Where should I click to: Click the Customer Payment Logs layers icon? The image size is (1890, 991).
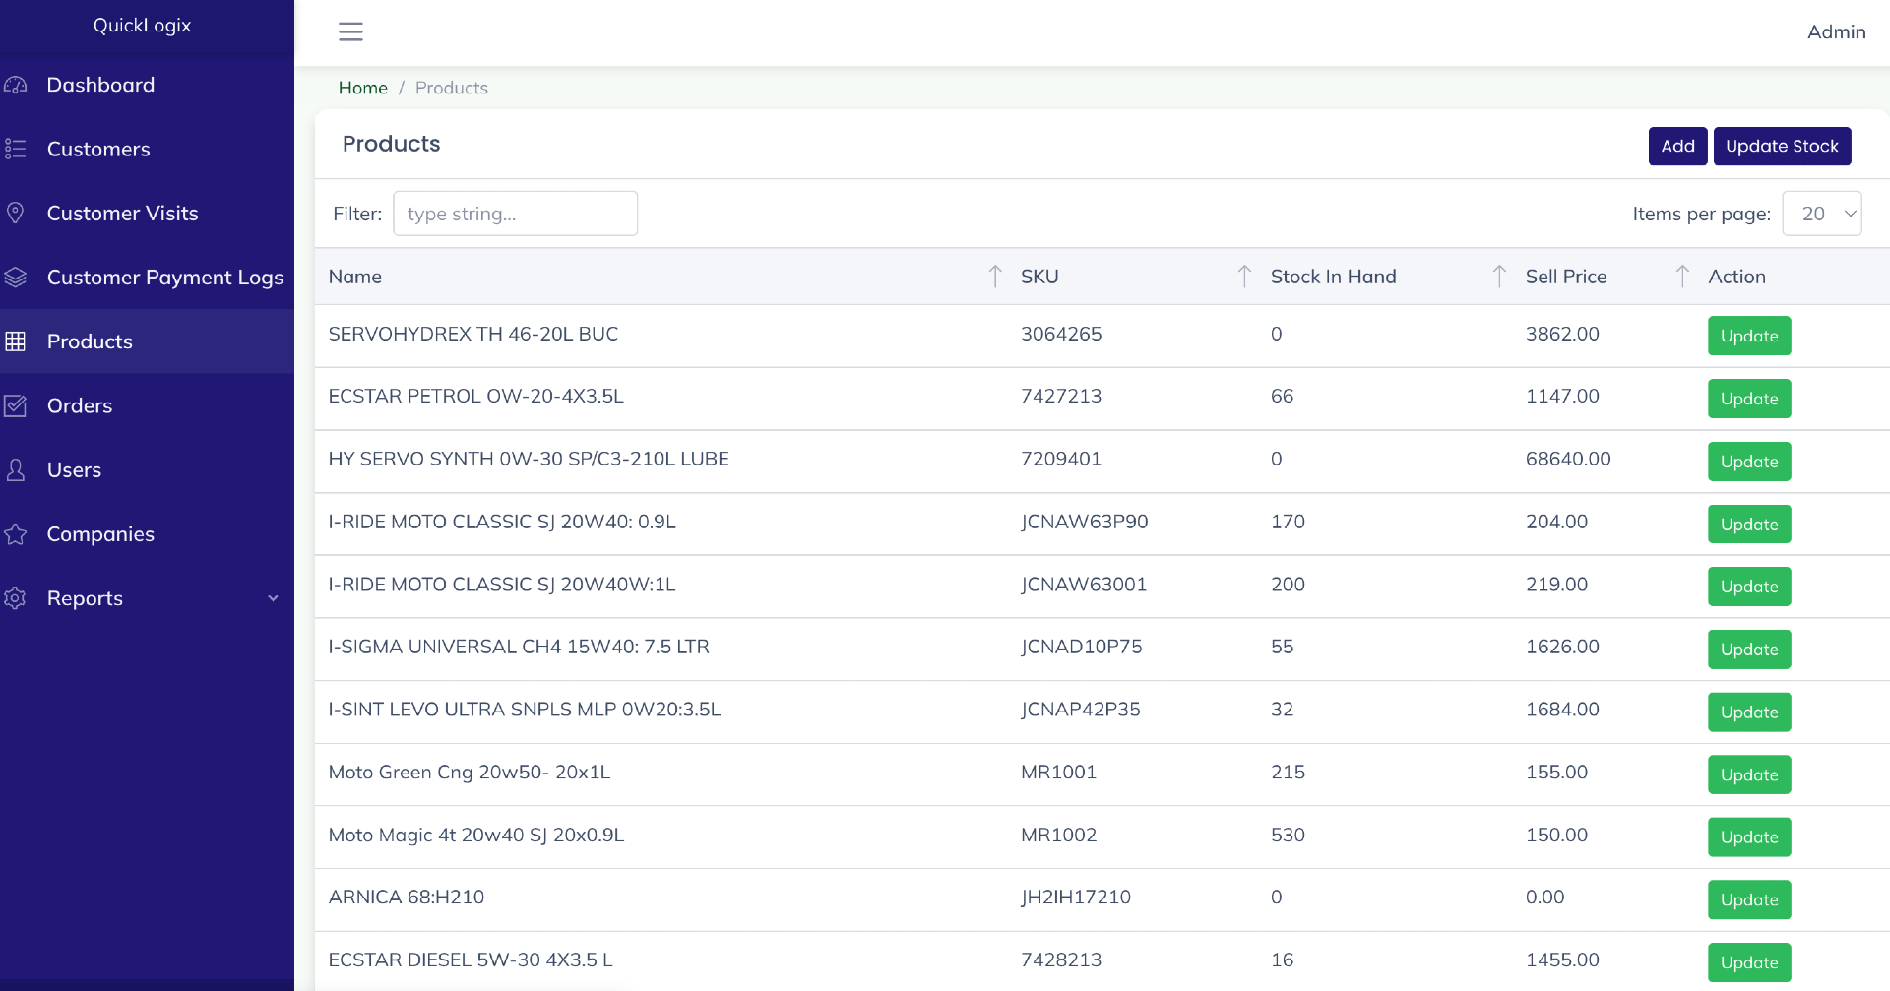pyautogui.click(x=16, y=278)
